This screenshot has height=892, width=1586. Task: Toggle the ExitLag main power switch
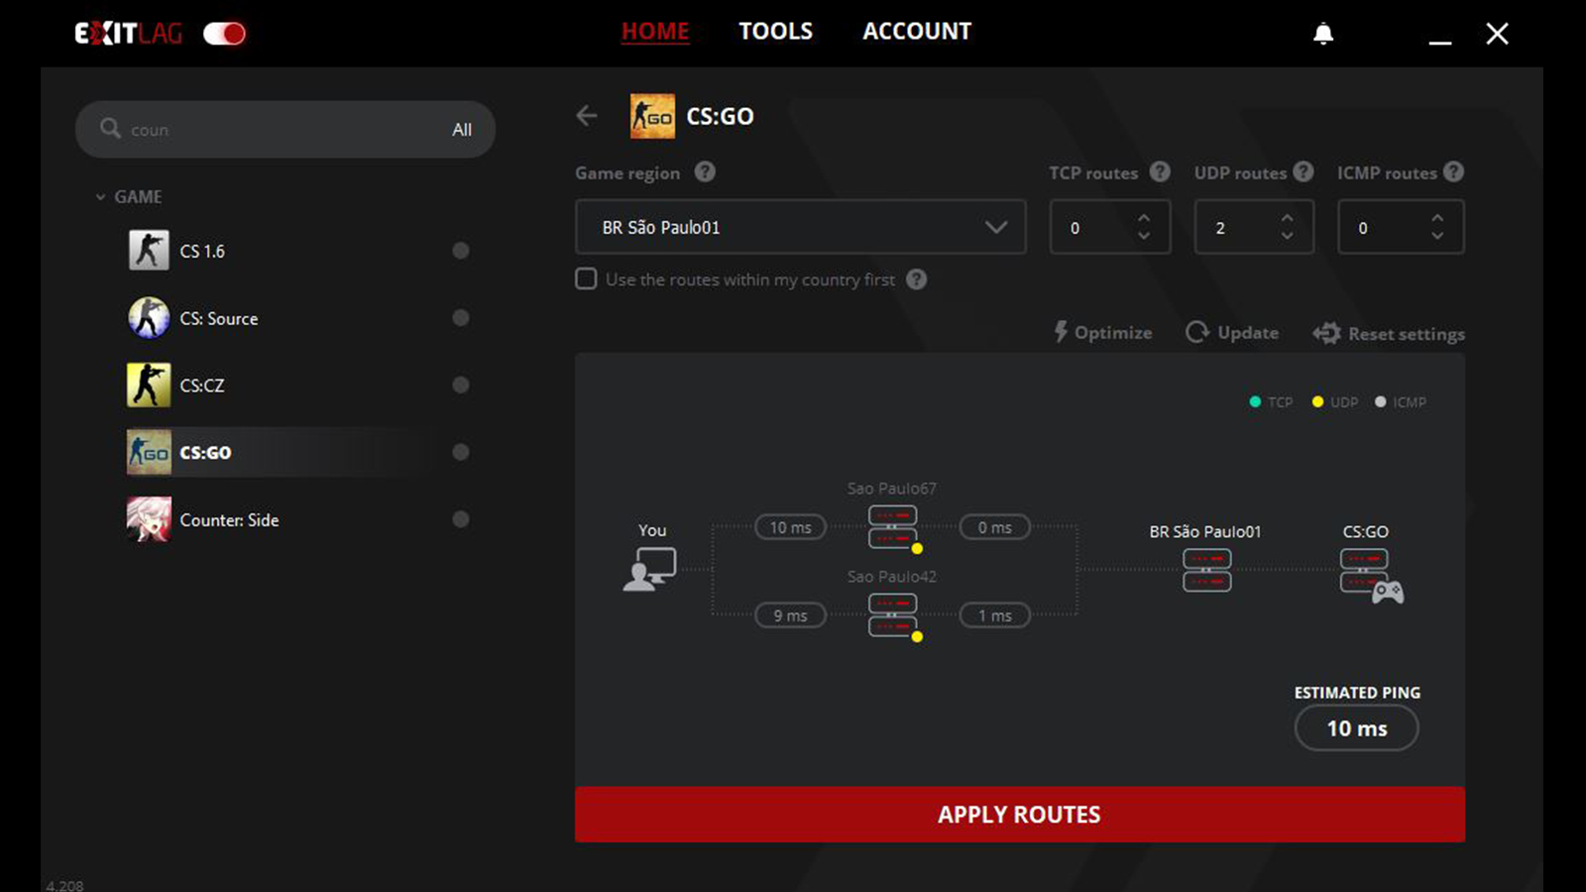click(225, 34)
